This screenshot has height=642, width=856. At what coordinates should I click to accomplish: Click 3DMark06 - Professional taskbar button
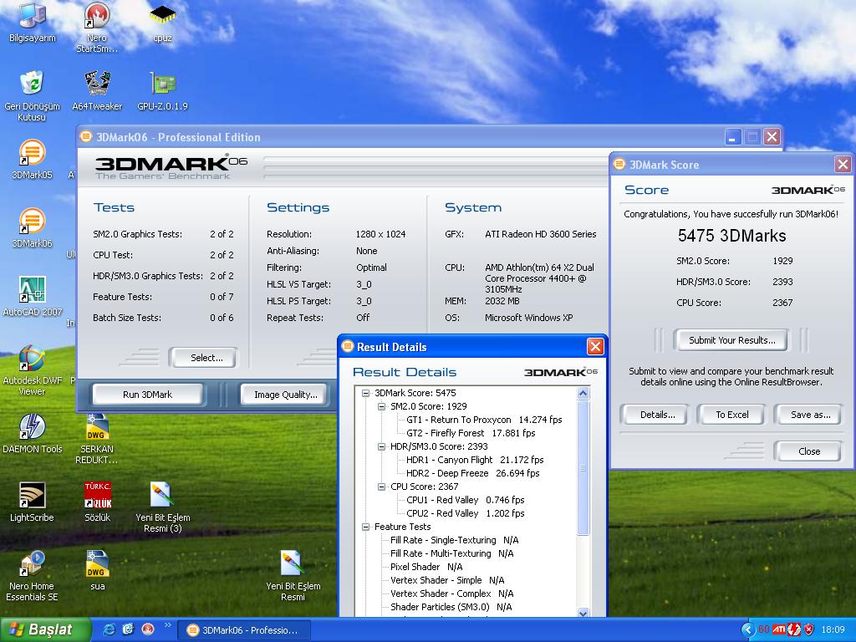coord(246,630)
